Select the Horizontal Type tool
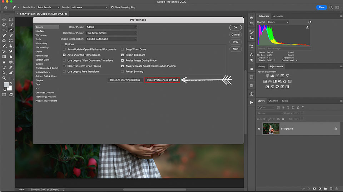The image size is (343, 192). point(4,67)
